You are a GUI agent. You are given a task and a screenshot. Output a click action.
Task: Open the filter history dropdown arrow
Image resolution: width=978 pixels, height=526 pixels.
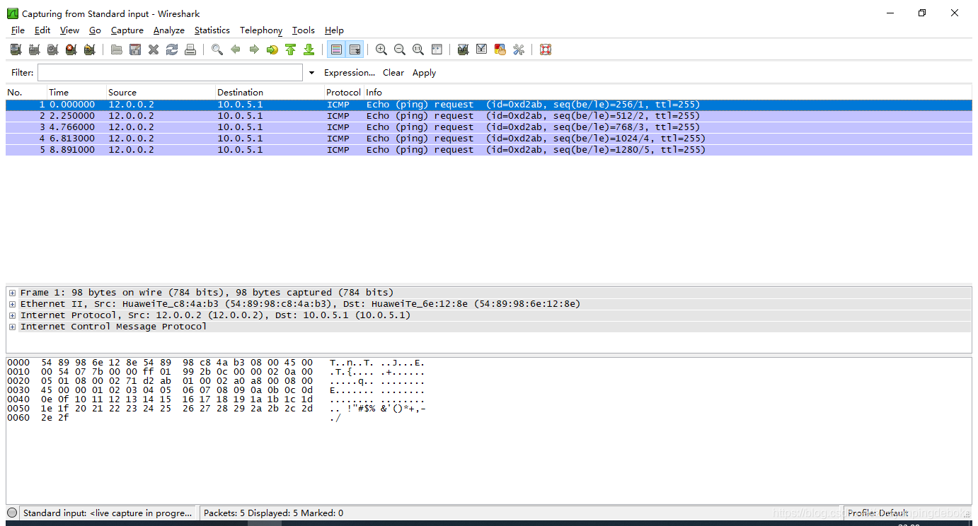tap(311, 73)
